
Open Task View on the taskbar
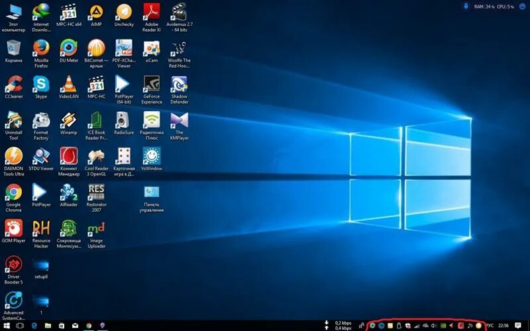tap(20, 326)
